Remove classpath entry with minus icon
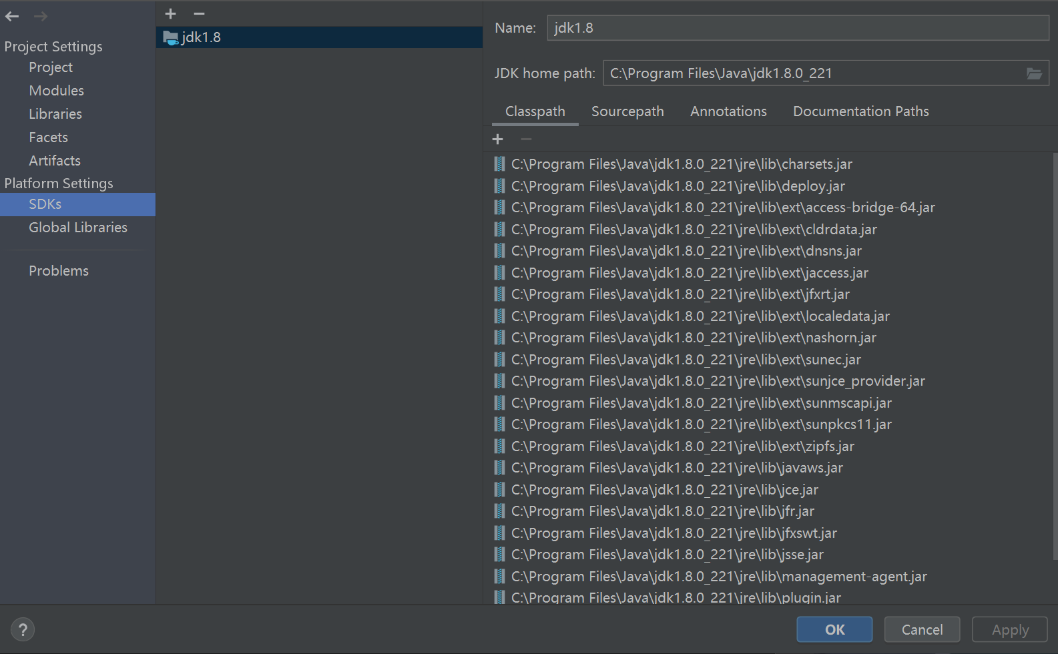This screenshot has width=1058, height=654. (526, 139)
